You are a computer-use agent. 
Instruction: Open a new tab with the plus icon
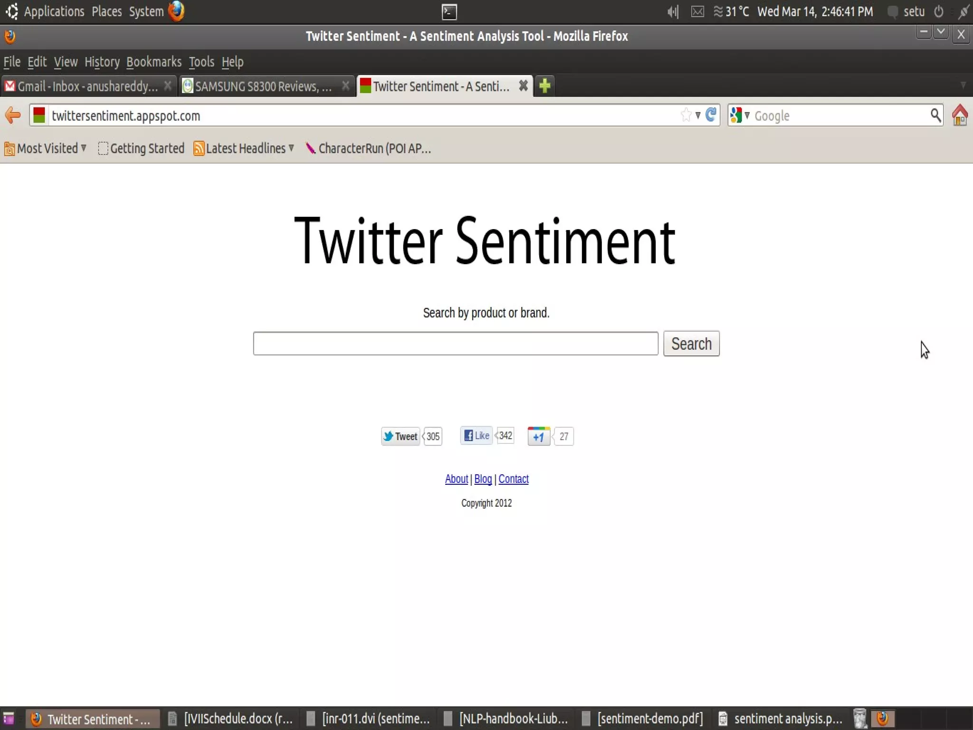(x=544, y=86)
